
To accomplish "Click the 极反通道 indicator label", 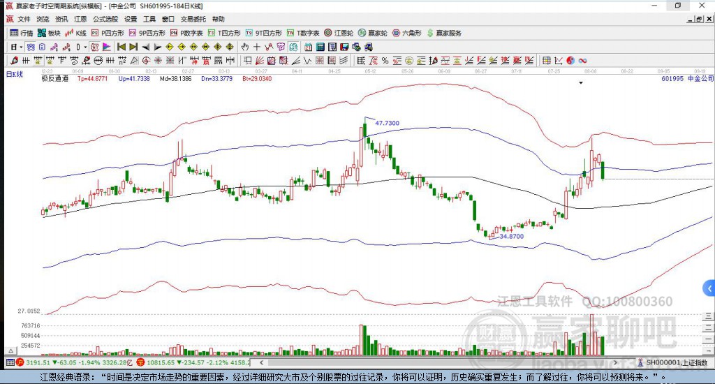I will click(55, 78).
